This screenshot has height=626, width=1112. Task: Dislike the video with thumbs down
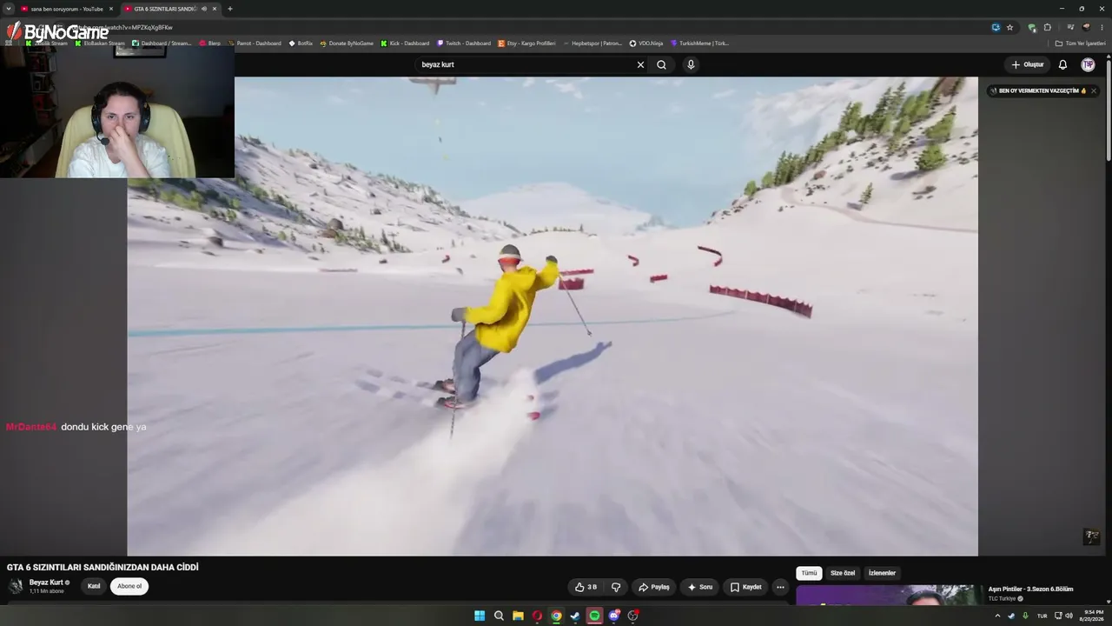[616, 587]
